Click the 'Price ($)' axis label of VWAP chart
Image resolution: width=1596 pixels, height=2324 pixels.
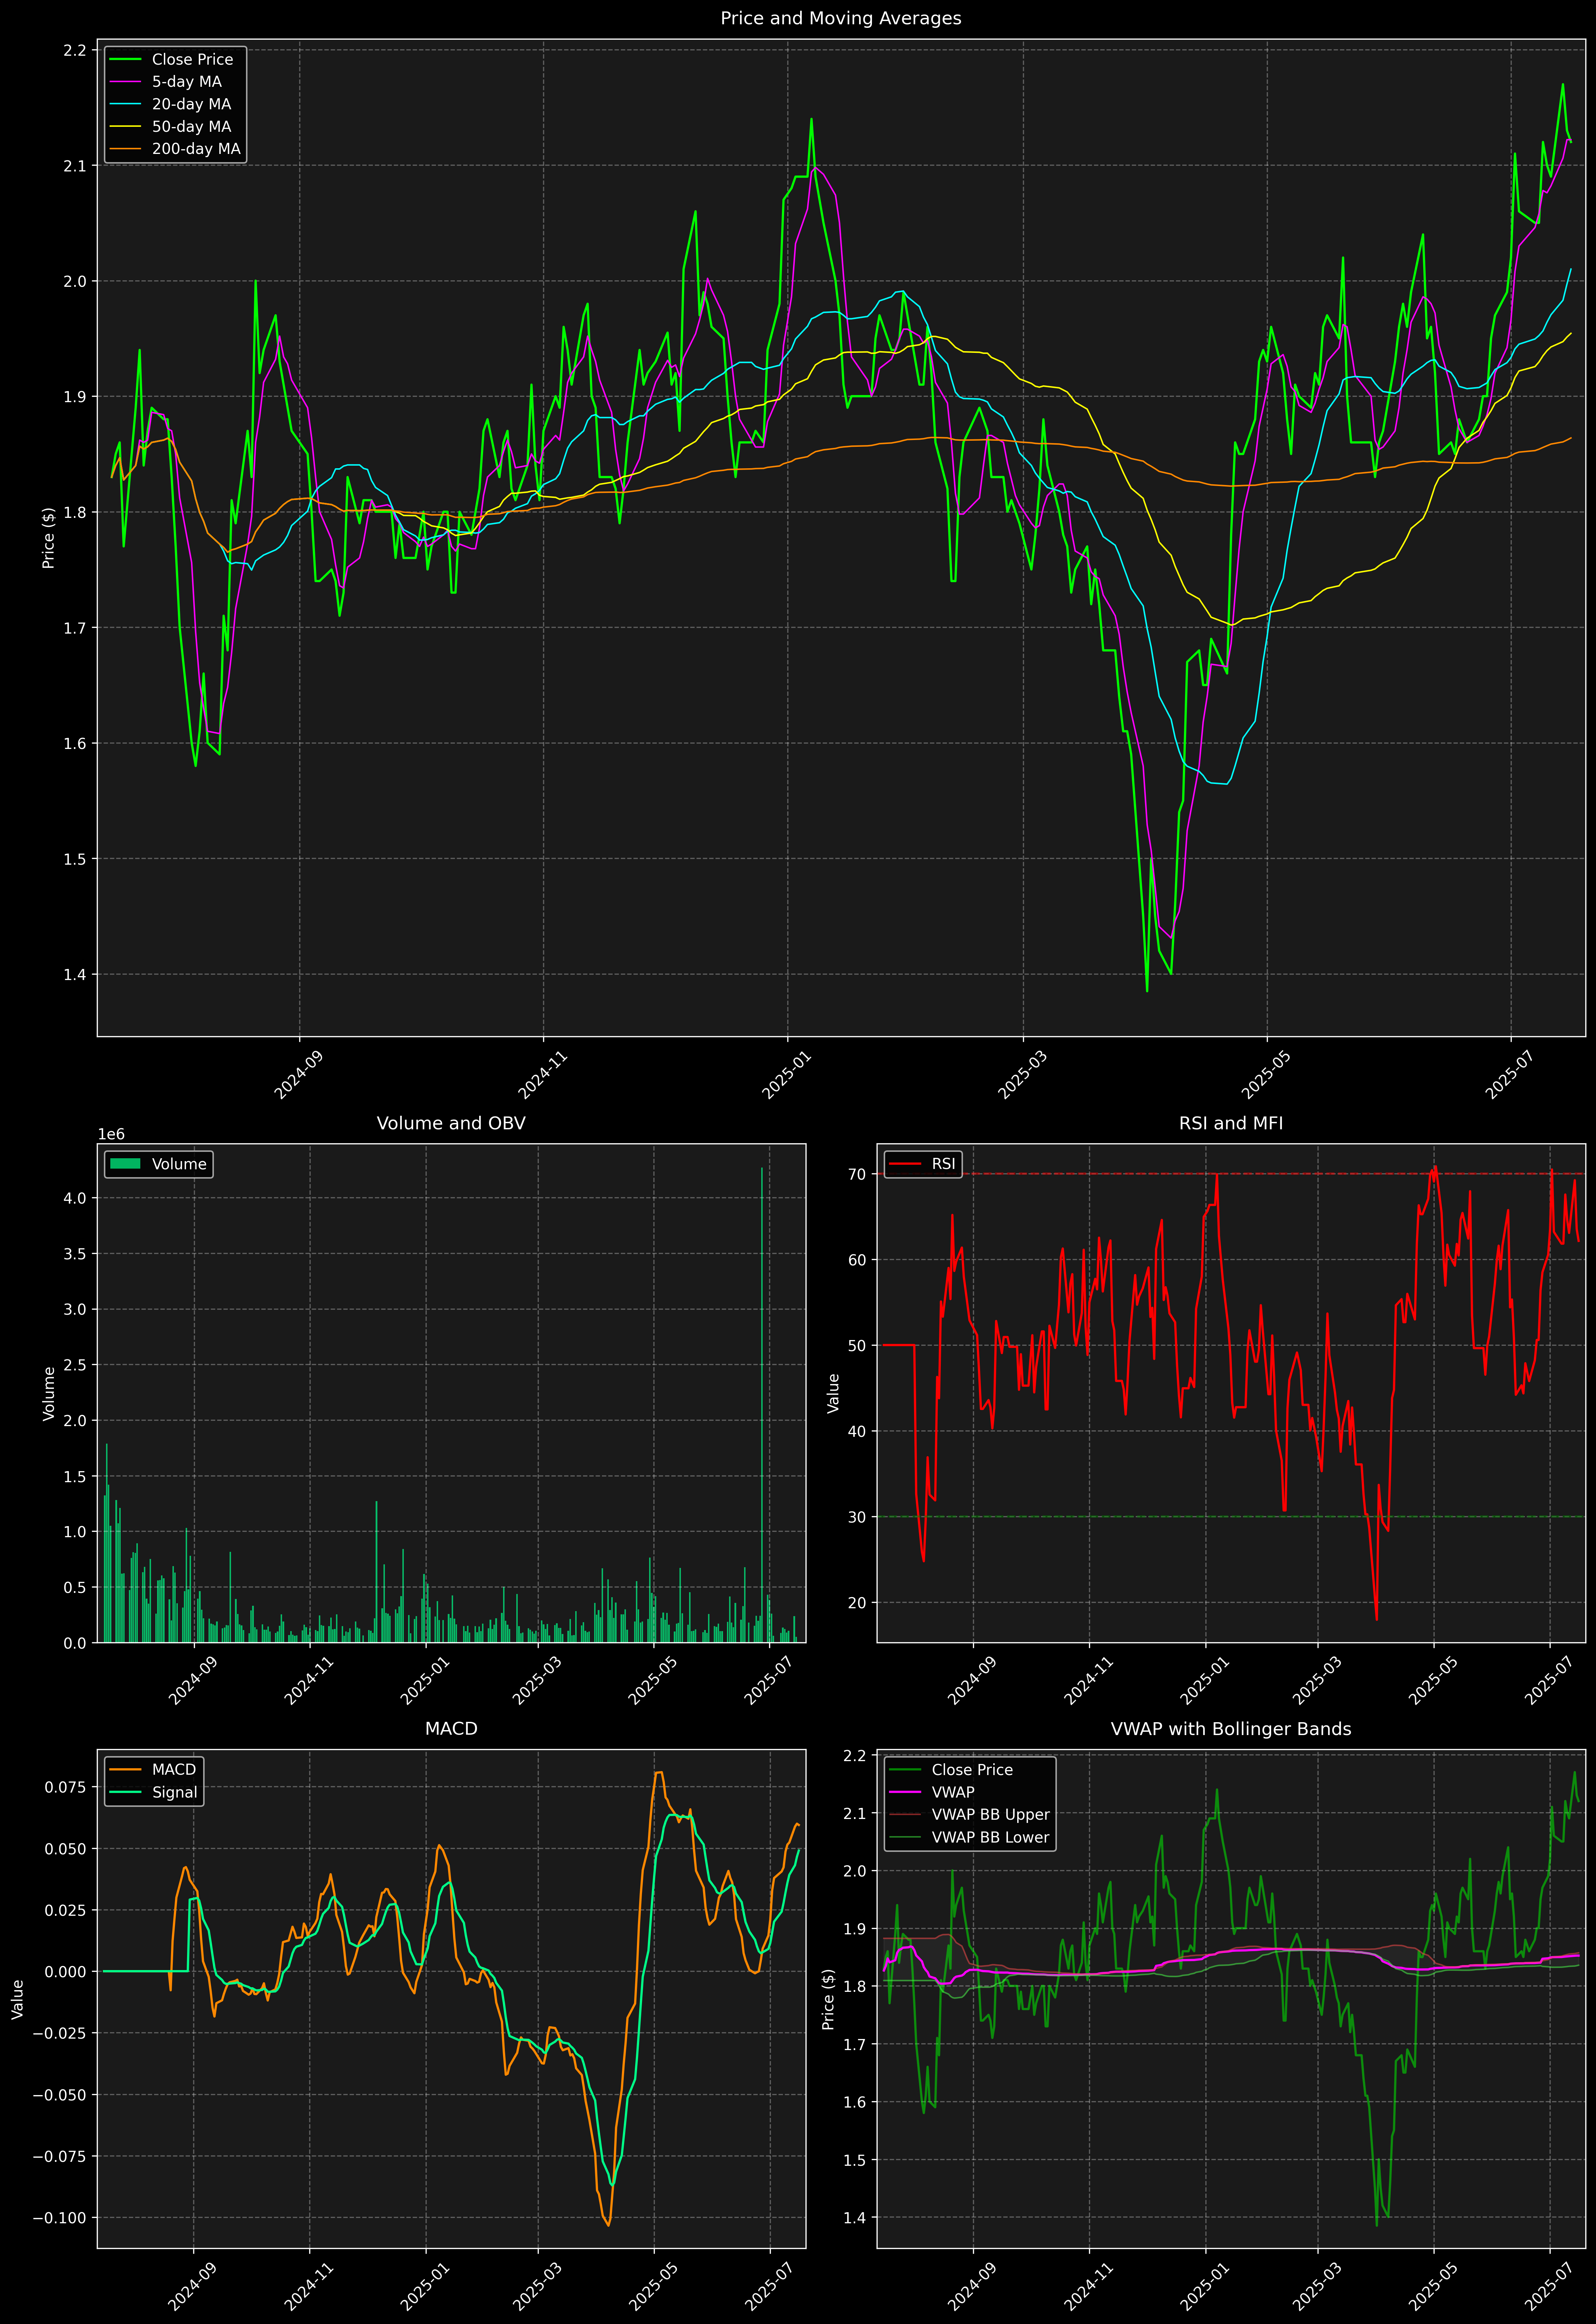pyautogui.click(x=828, y=1999)
